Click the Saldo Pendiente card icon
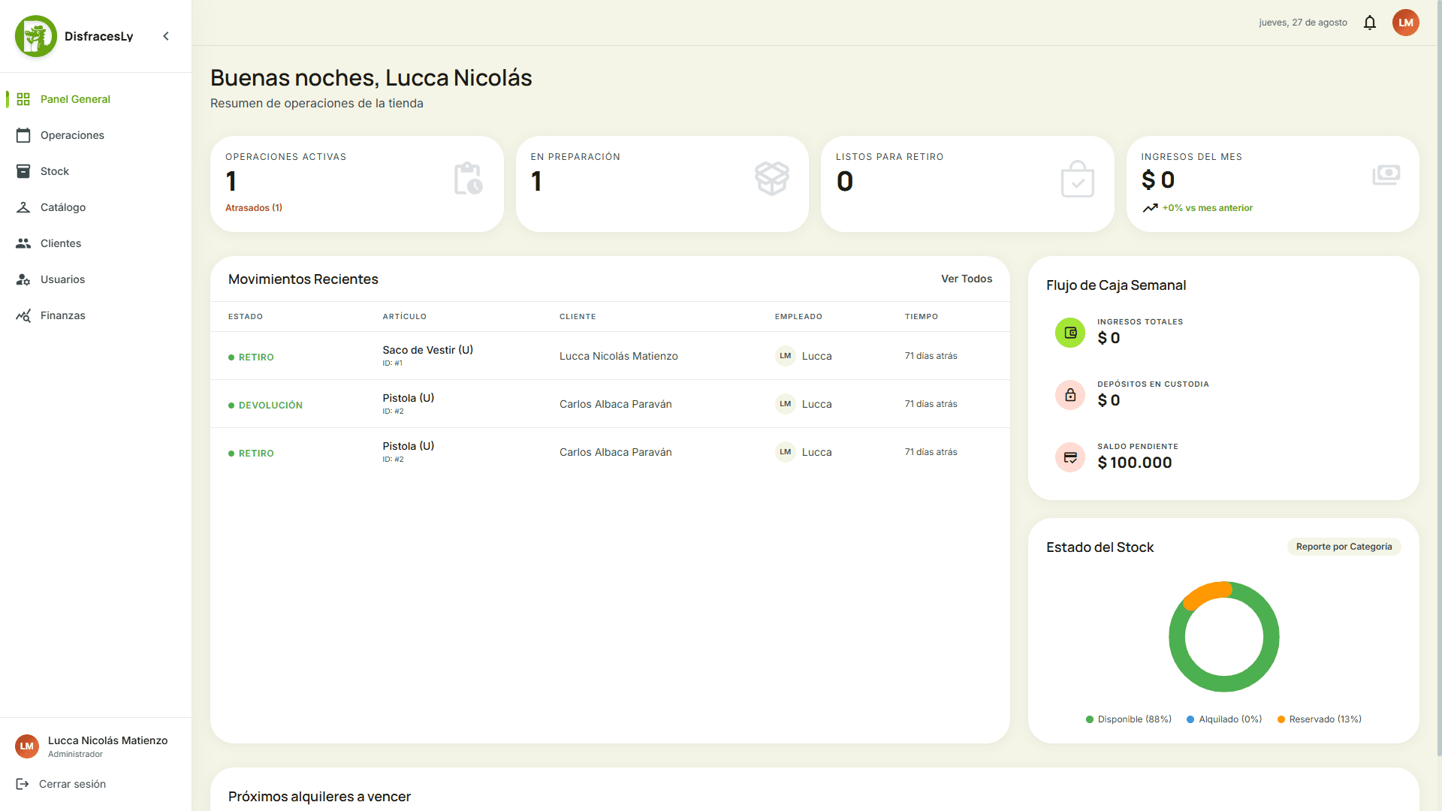This screenshot has width=1442, height=811. (1070, 457)
